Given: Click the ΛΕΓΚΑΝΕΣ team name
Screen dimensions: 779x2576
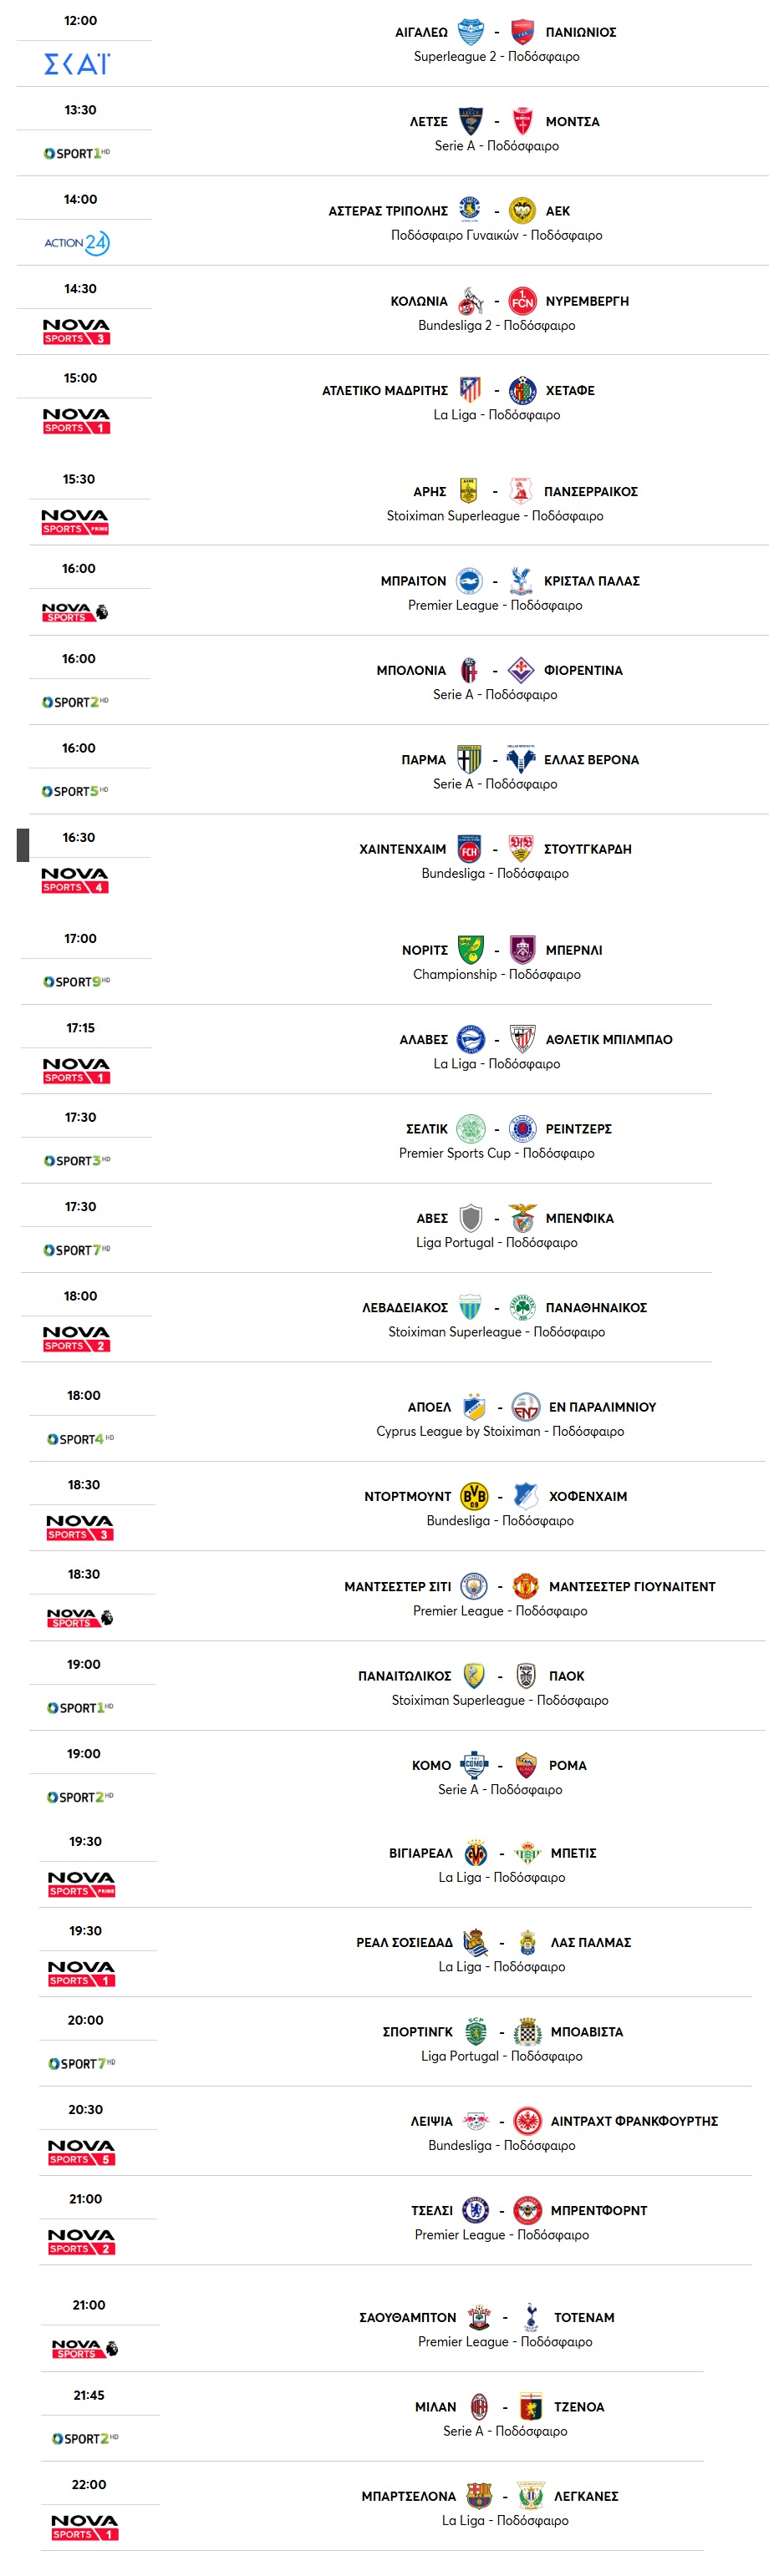Looking at the screenshot, I should (x=586, y=2497).
